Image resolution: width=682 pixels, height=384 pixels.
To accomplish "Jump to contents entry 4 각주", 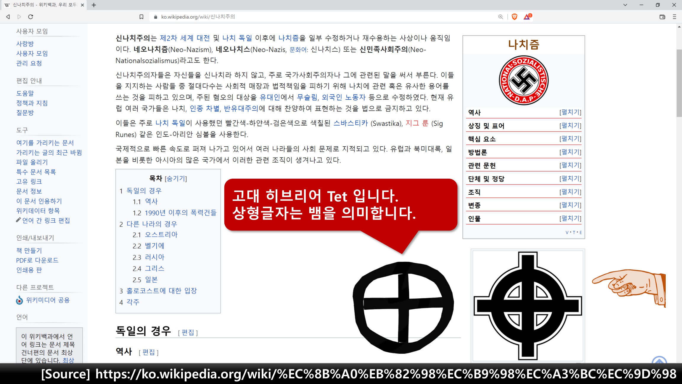I will pyautogui.click(x=133, y=302).
